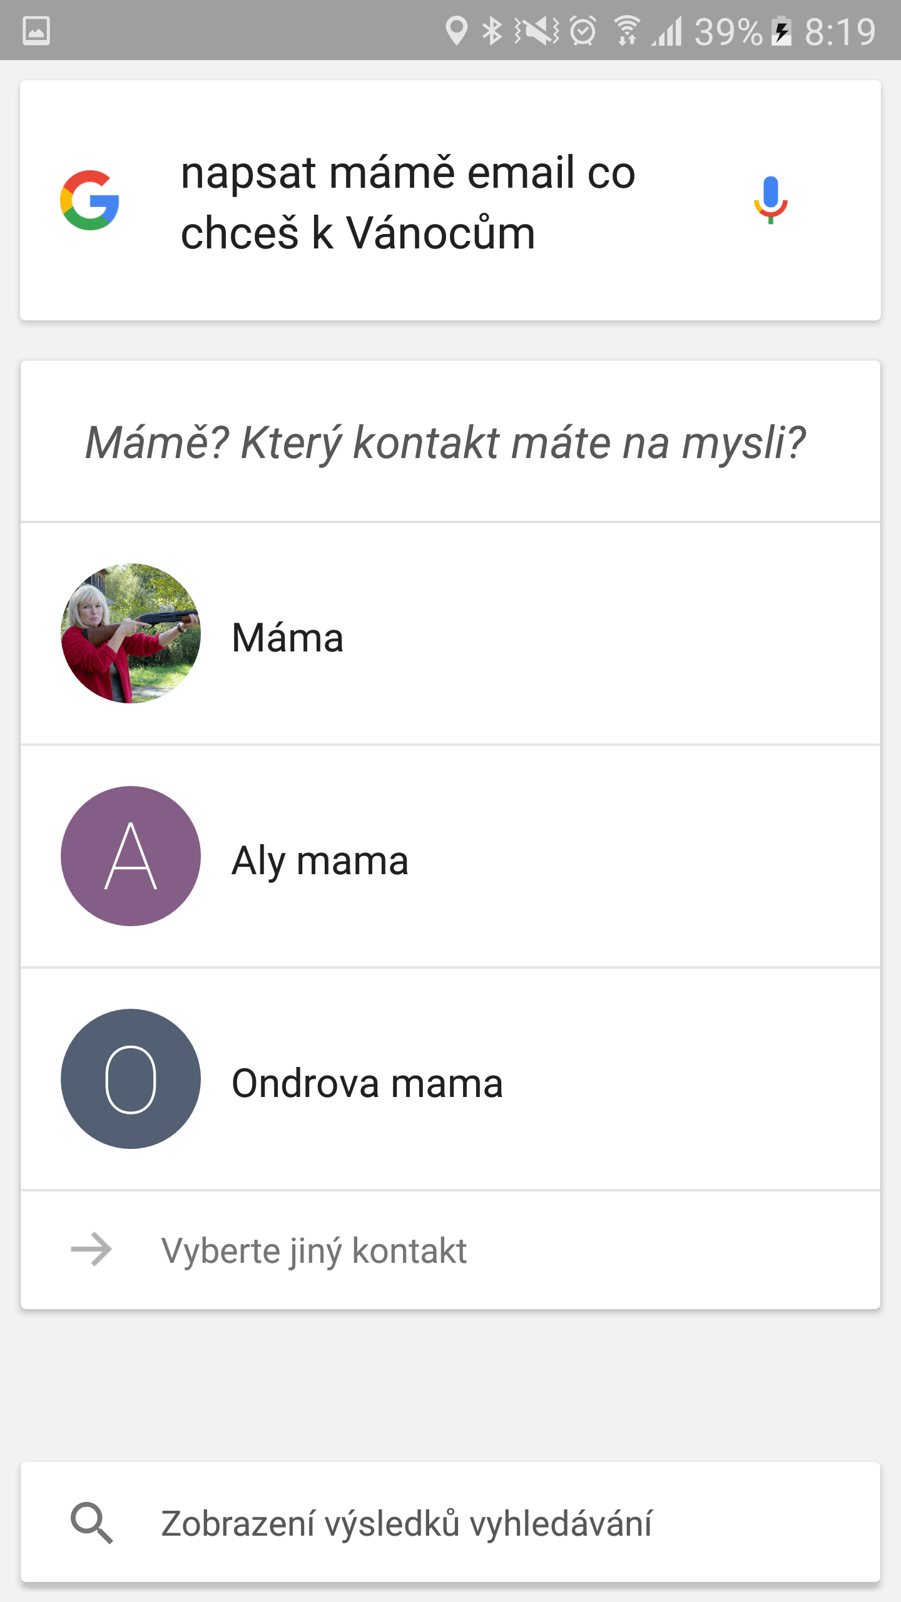Tap the Wi-Fi status icon
The width and height of the screenshot is (901, 1602).
626,31
